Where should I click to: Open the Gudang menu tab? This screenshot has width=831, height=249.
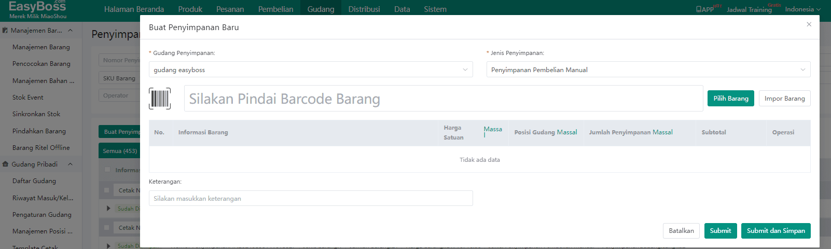point(321,9)
